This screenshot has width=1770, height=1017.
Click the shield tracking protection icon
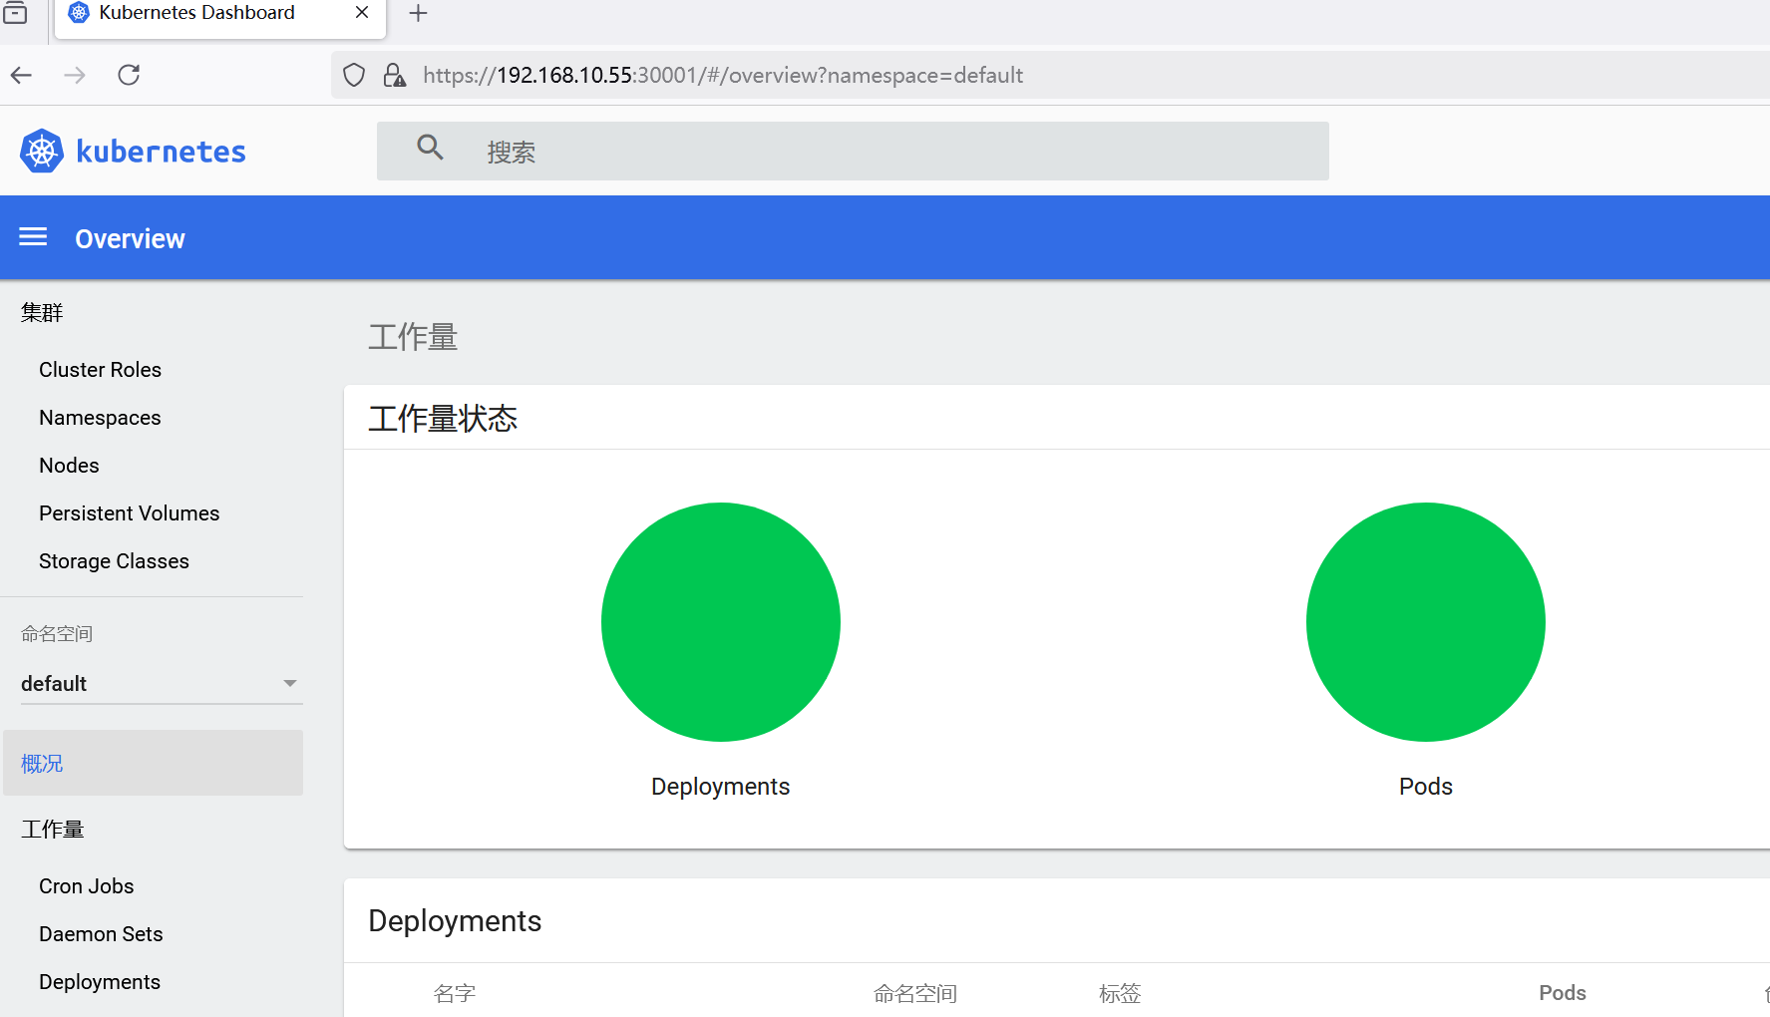click(x=353, y=75)
